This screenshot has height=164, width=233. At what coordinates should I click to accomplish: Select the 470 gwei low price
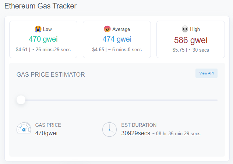coord(43,39)
